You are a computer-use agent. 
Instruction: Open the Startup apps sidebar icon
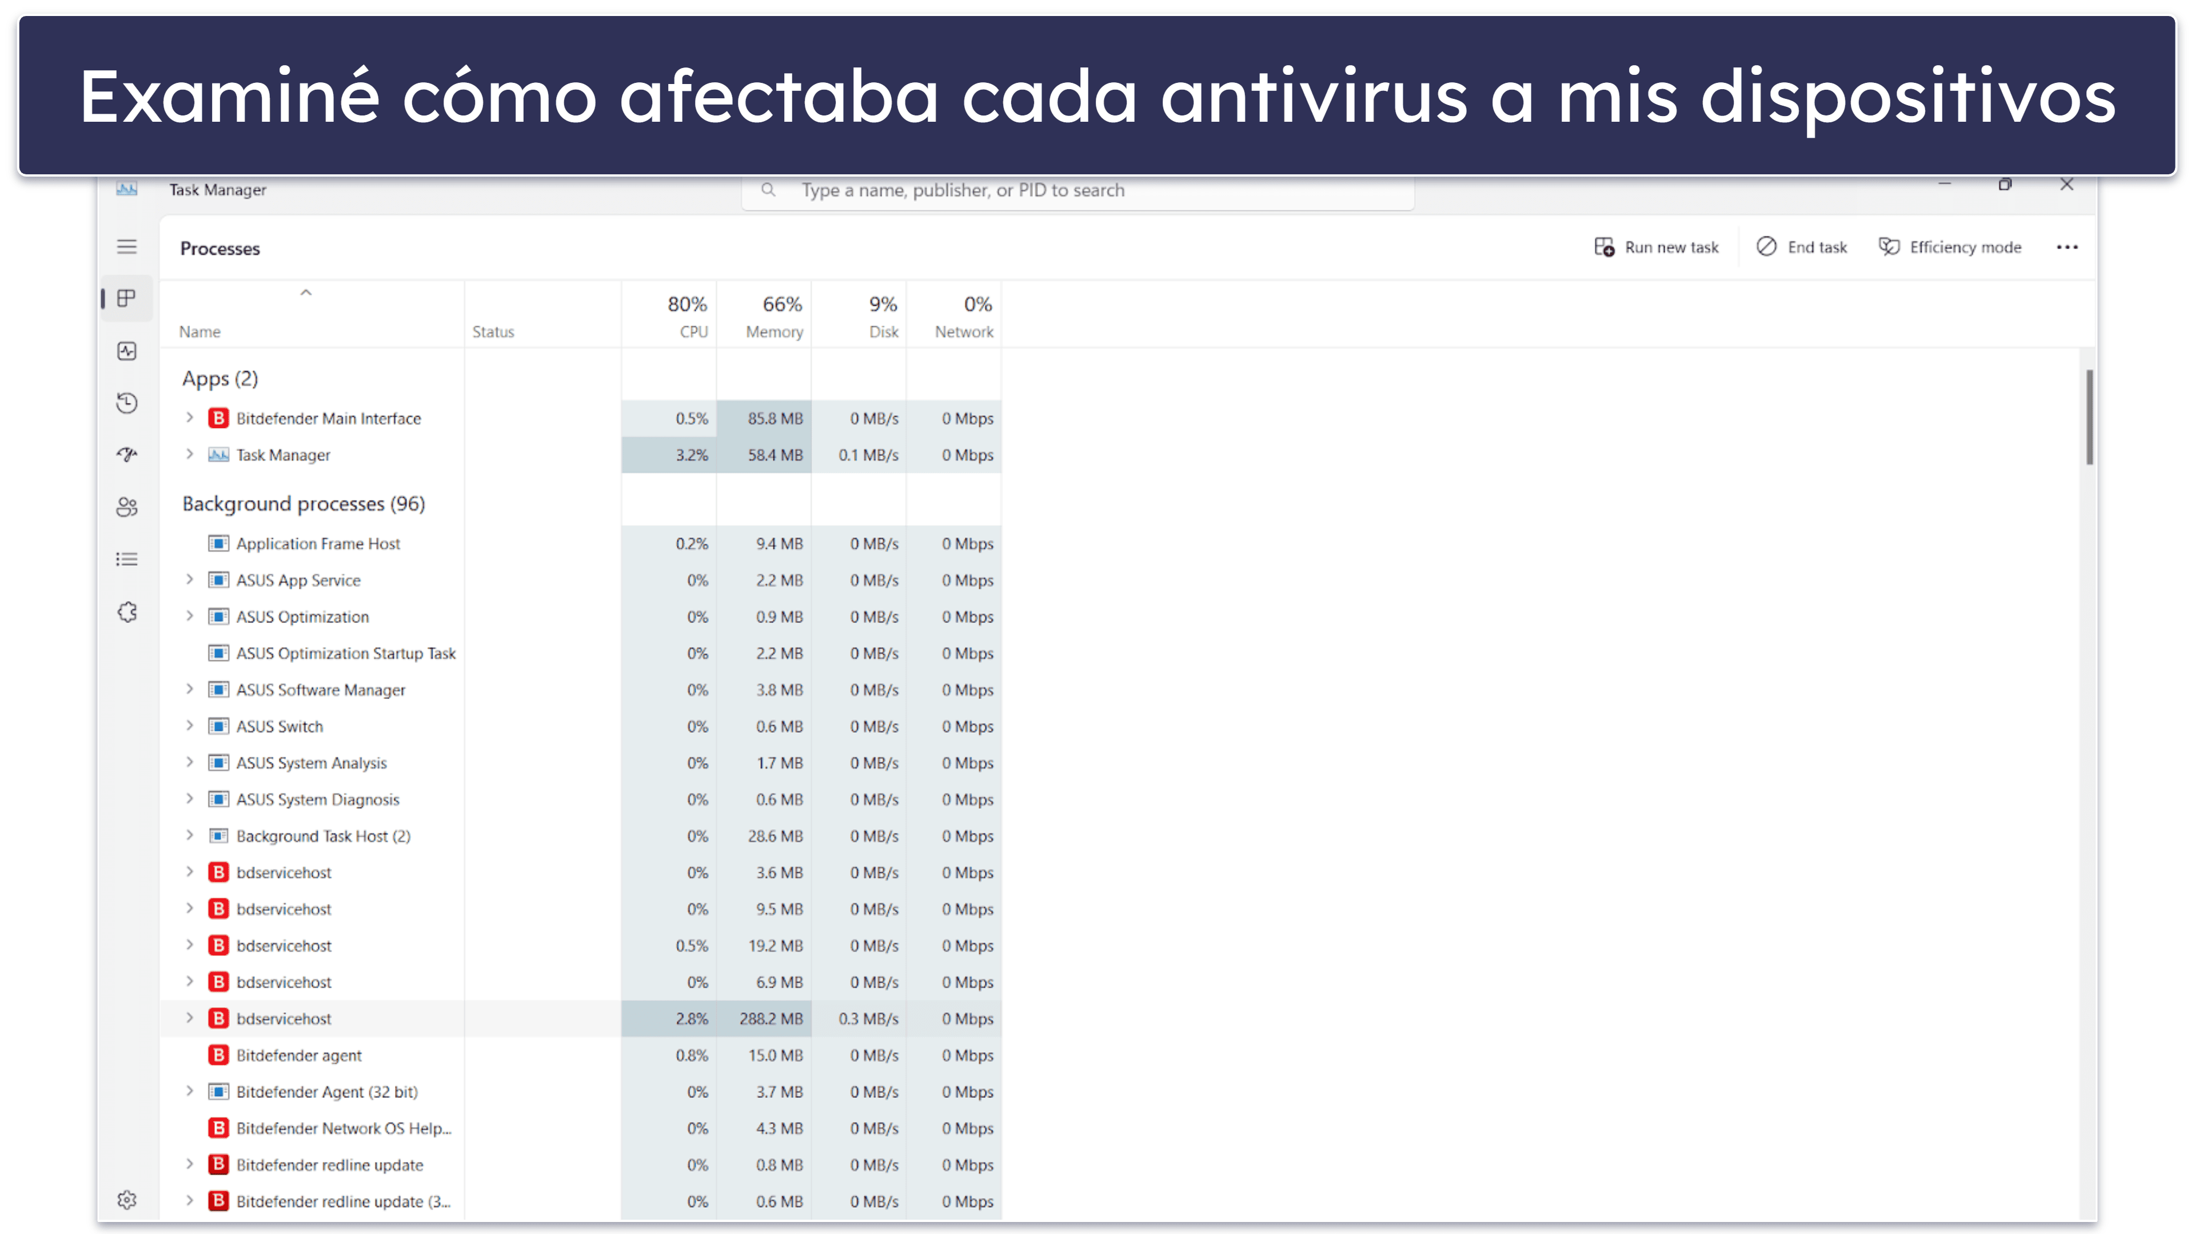click(x=127, y=455)
